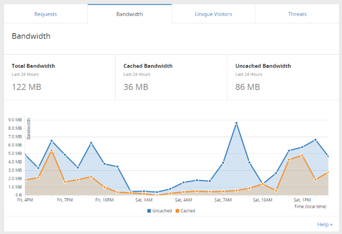
Task: Toggle the Cached legend swatch
Action: pos(177,211)
